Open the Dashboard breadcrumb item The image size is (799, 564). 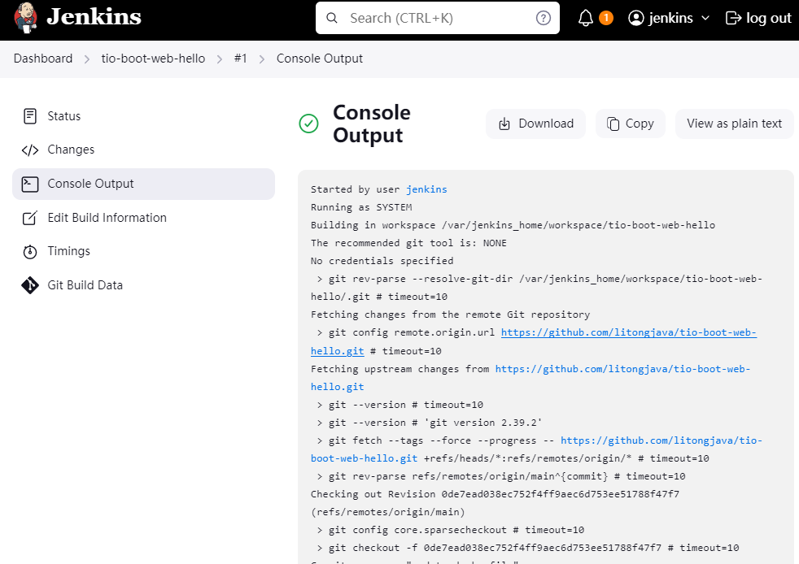tap(43, 59)
